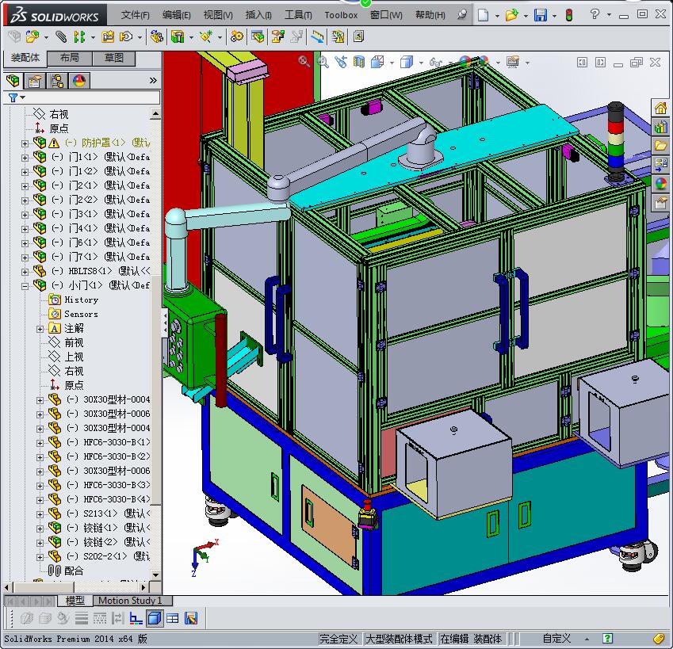Click the 自定义 units status bar button
Image resolution: width=673 pixels, height=649 pixels.
click(556, 639)
